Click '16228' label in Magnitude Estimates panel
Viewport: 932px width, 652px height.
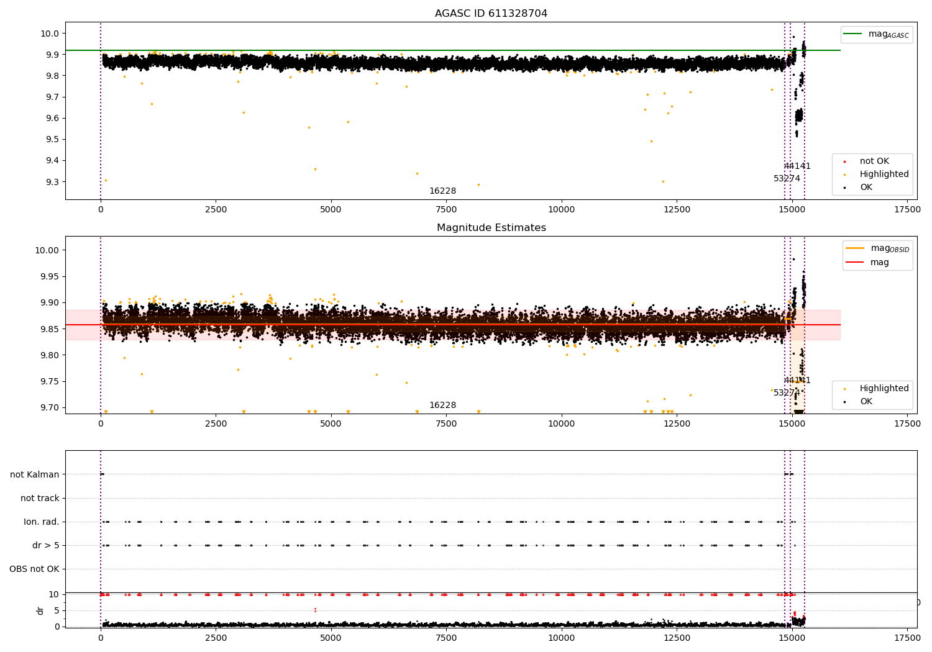point(442,405)
